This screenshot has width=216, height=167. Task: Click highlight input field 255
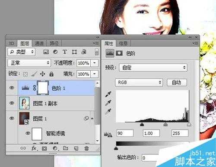coord(180,133)
